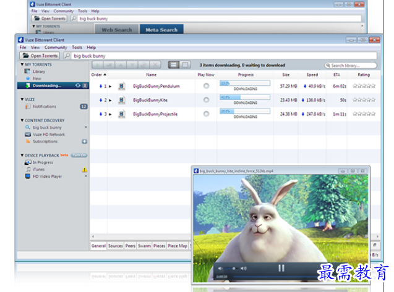Click the Open Torrents button

(x=40, y=56)
